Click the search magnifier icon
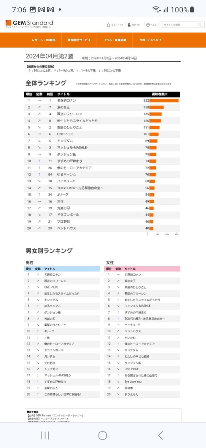 click(x=200, y=25)
